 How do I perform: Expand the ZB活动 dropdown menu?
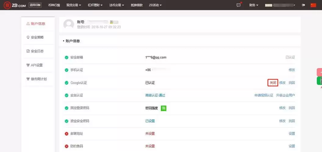(155, 5)
